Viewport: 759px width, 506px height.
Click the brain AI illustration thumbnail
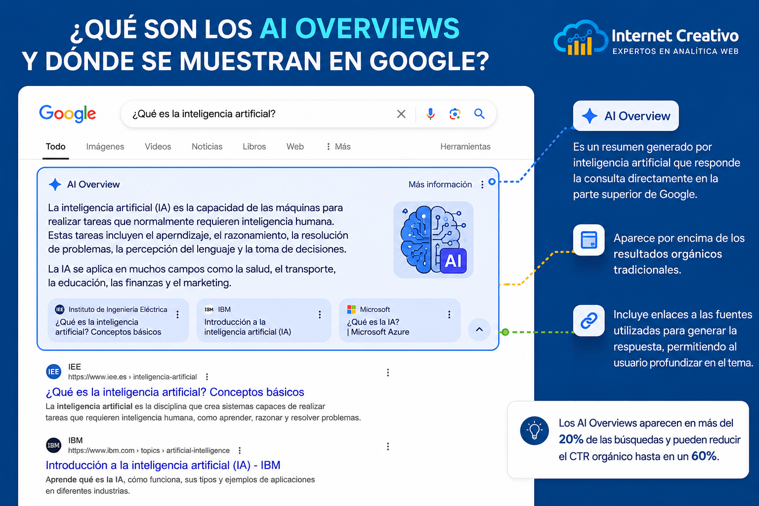(433, 240)
